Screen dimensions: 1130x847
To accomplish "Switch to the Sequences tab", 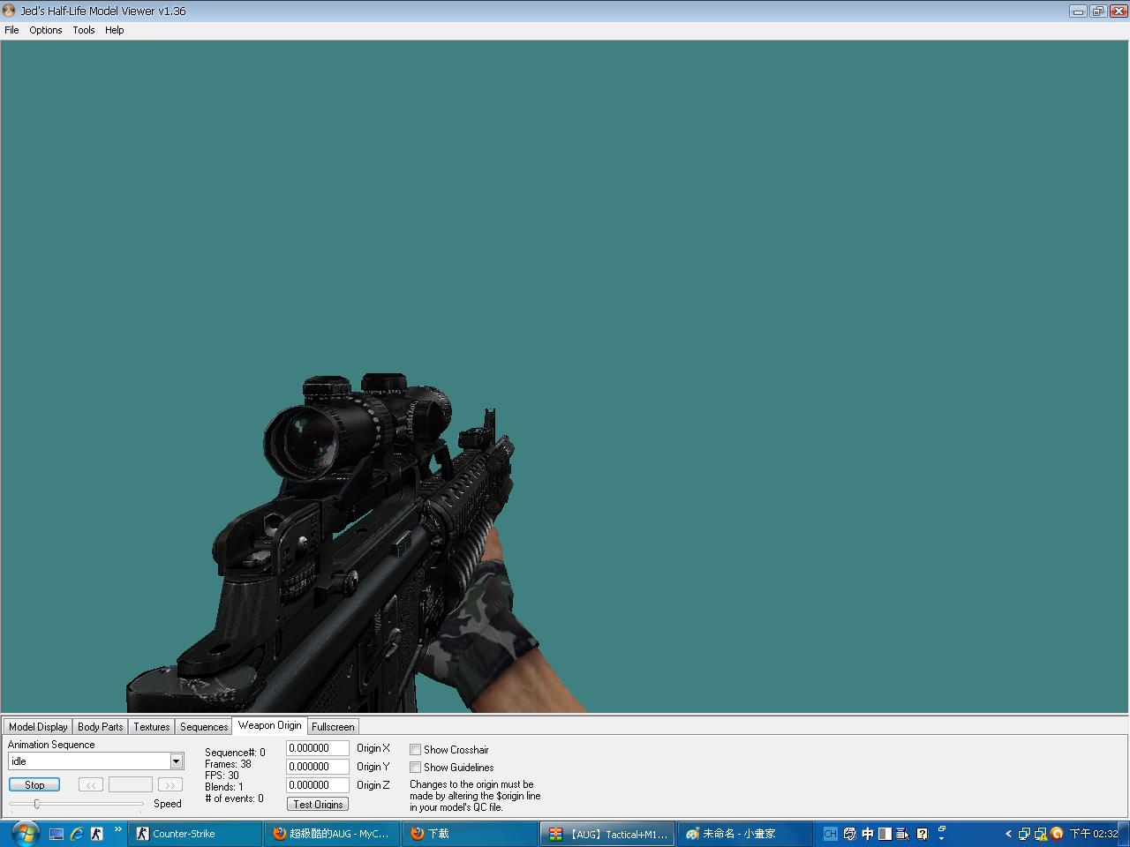I will (204, 727).
